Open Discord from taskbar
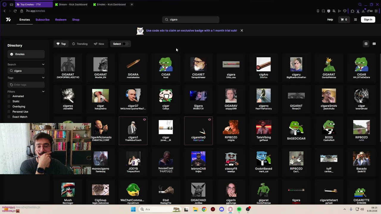The height and width of the screenshot is (214, 381). coord(221,209)
